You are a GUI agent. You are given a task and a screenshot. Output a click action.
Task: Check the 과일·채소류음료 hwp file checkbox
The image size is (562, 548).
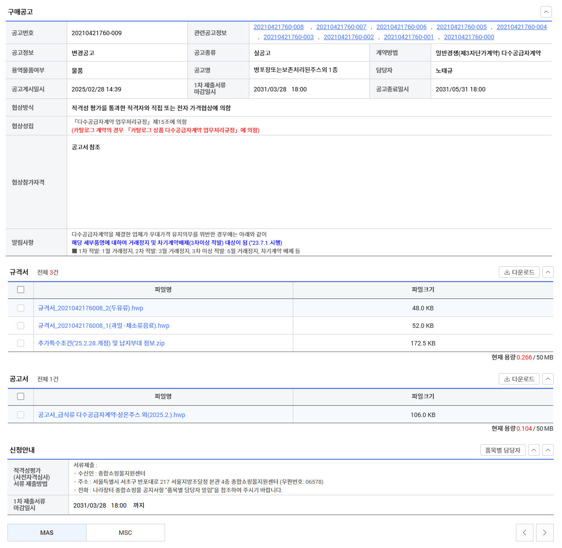click(x=21, y=326)
